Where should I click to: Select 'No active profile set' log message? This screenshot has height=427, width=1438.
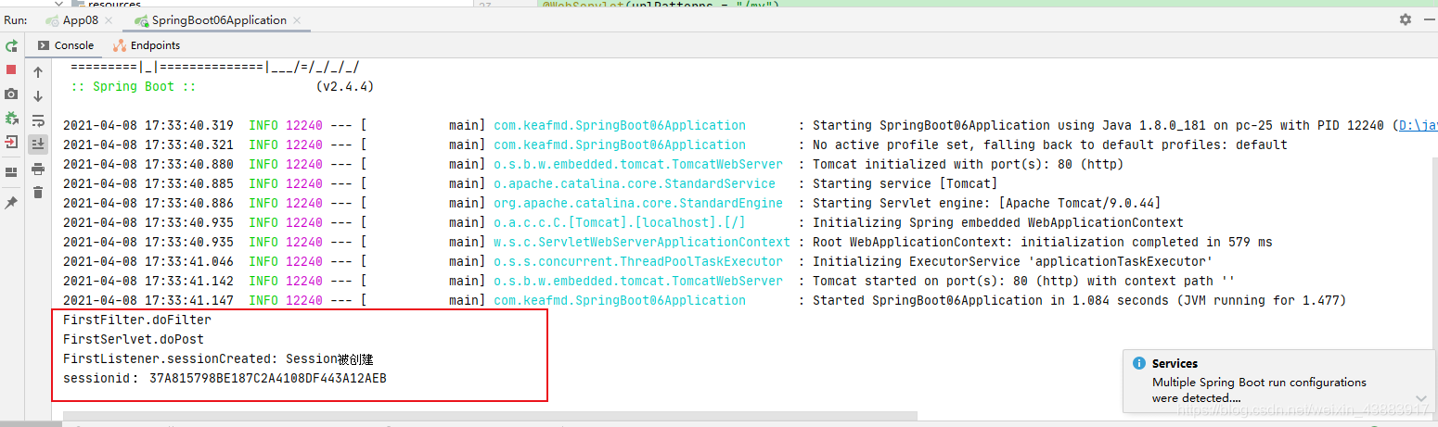point(1050,144)
